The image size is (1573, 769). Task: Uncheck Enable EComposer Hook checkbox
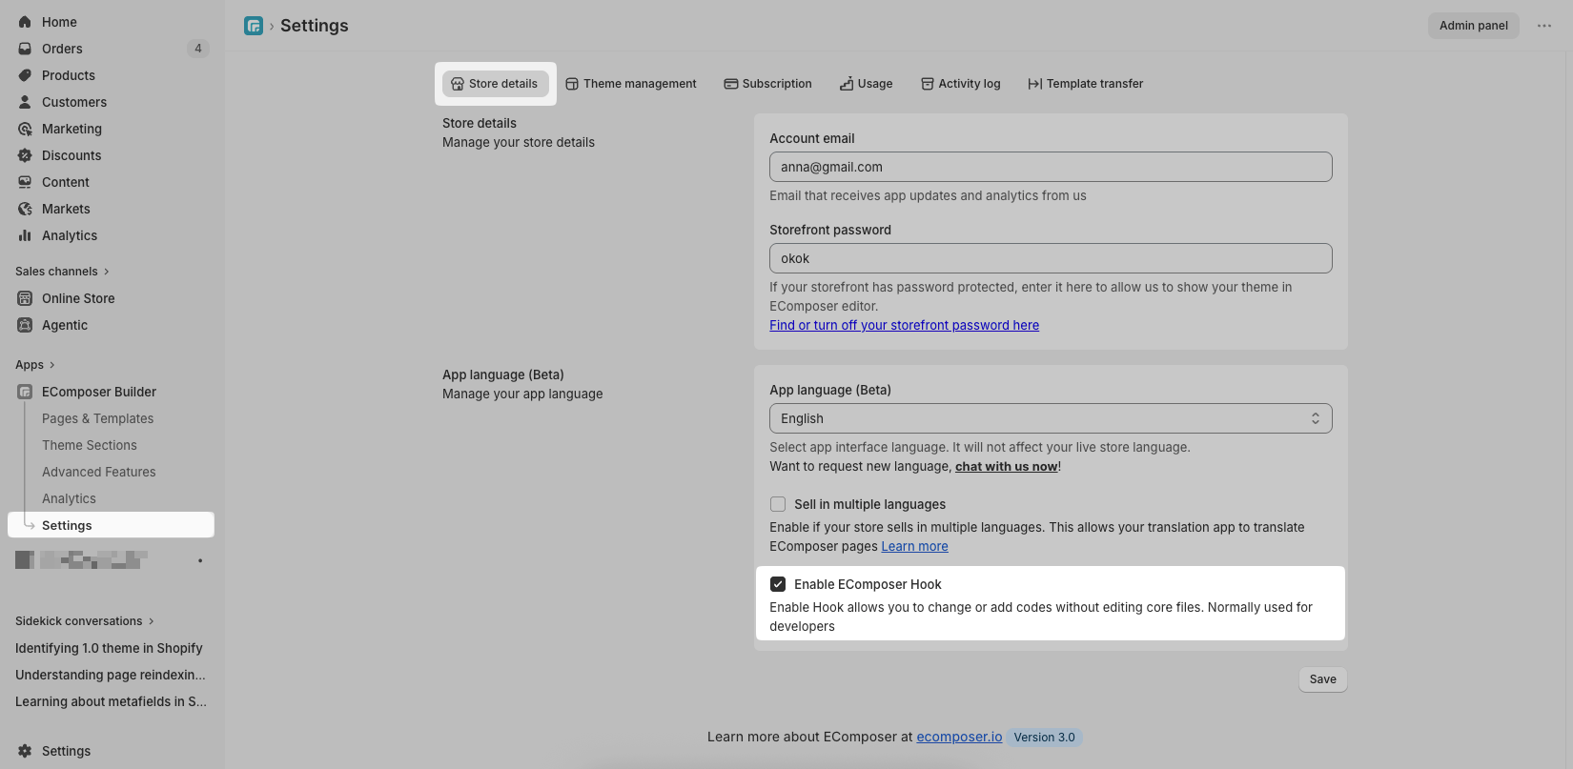(778, 584)
